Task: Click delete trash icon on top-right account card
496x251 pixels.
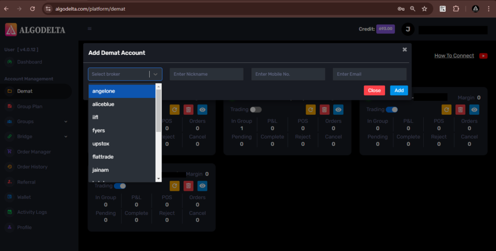Action: click(x=460, y=110)
